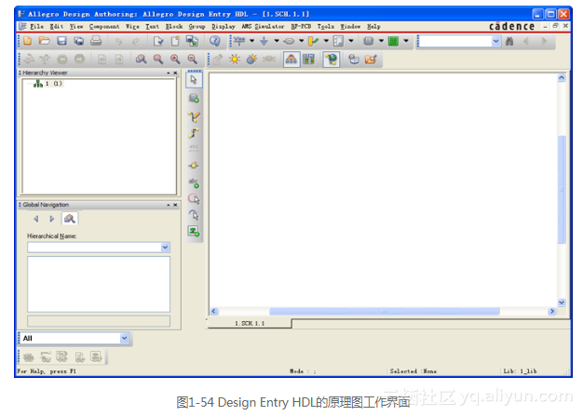Open the All filter dropdown

click(x=124, y=338)
